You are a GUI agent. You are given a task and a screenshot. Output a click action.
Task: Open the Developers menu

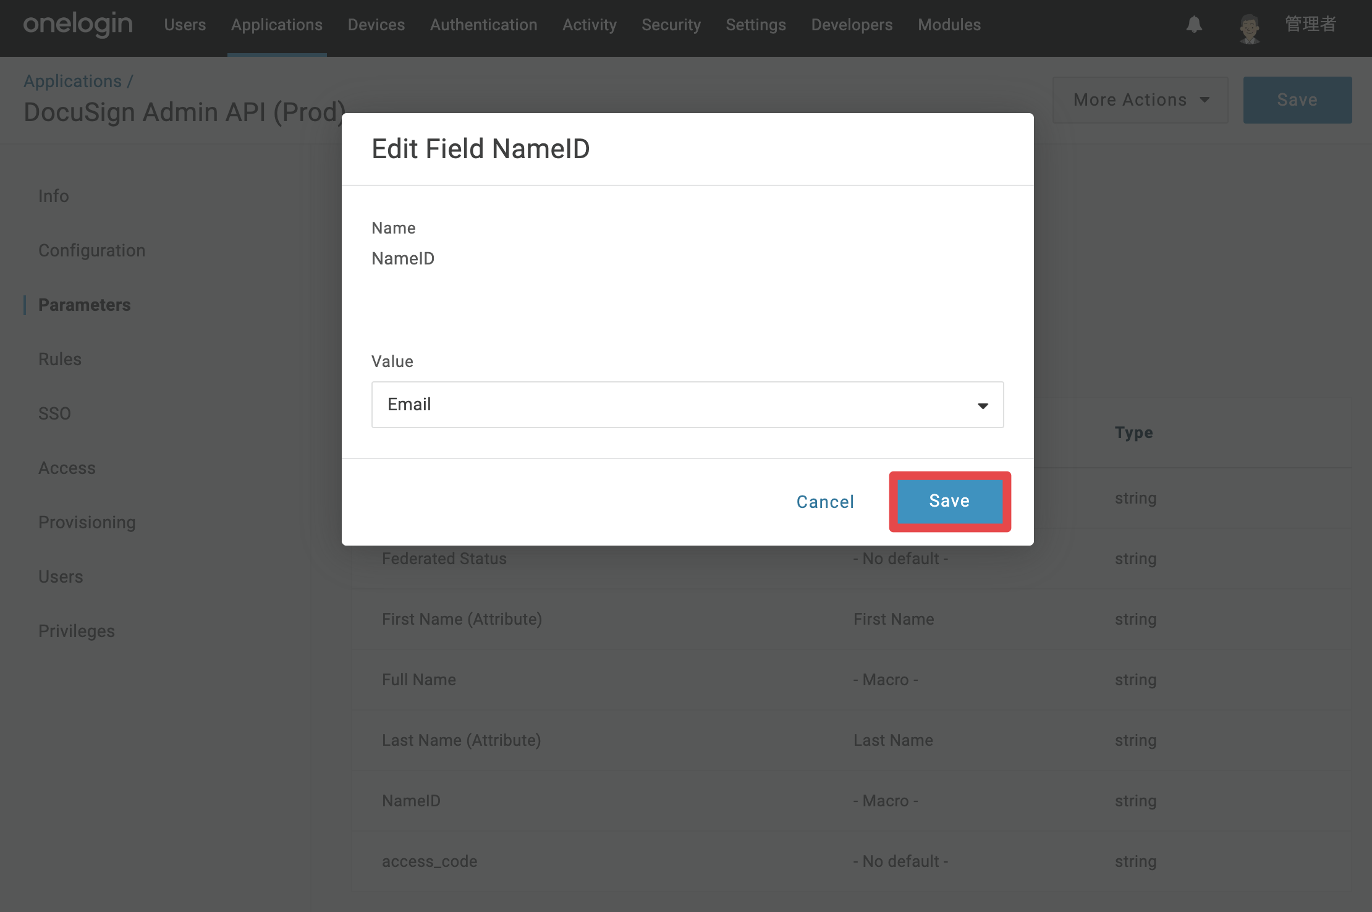coord(852,25)
